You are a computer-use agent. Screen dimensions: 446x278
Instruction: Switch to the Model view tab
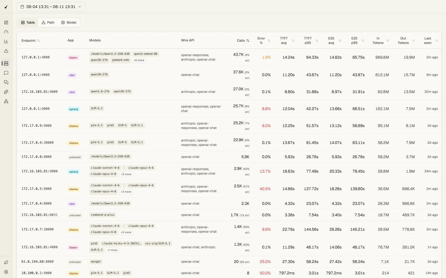69,23
